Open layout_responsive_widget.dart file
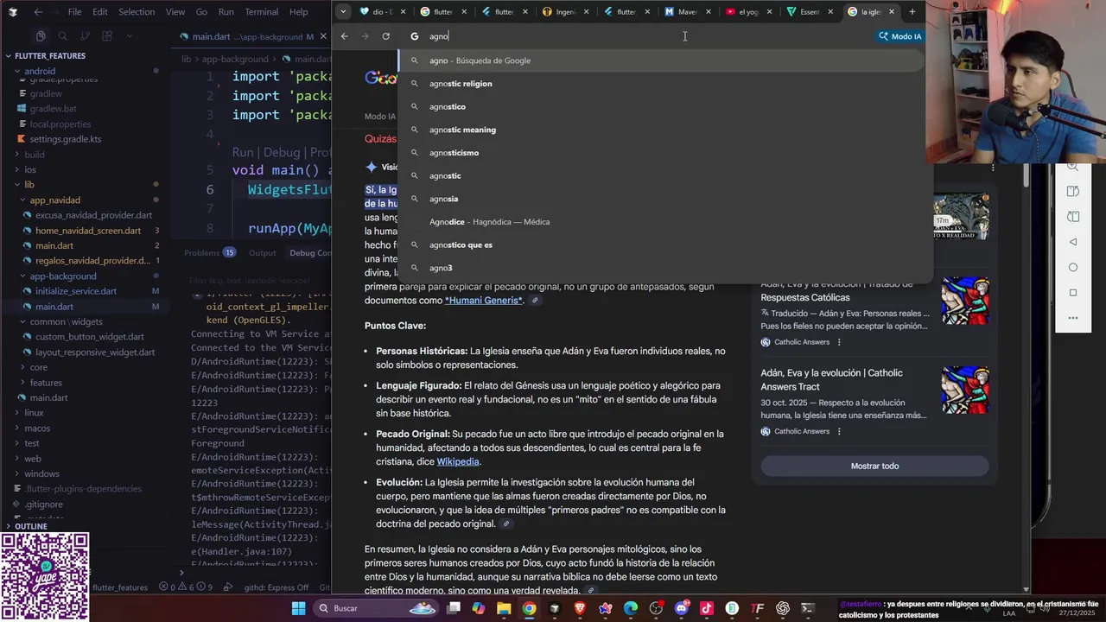This screenshot has width=1106, height=622. tap(95, 352)
